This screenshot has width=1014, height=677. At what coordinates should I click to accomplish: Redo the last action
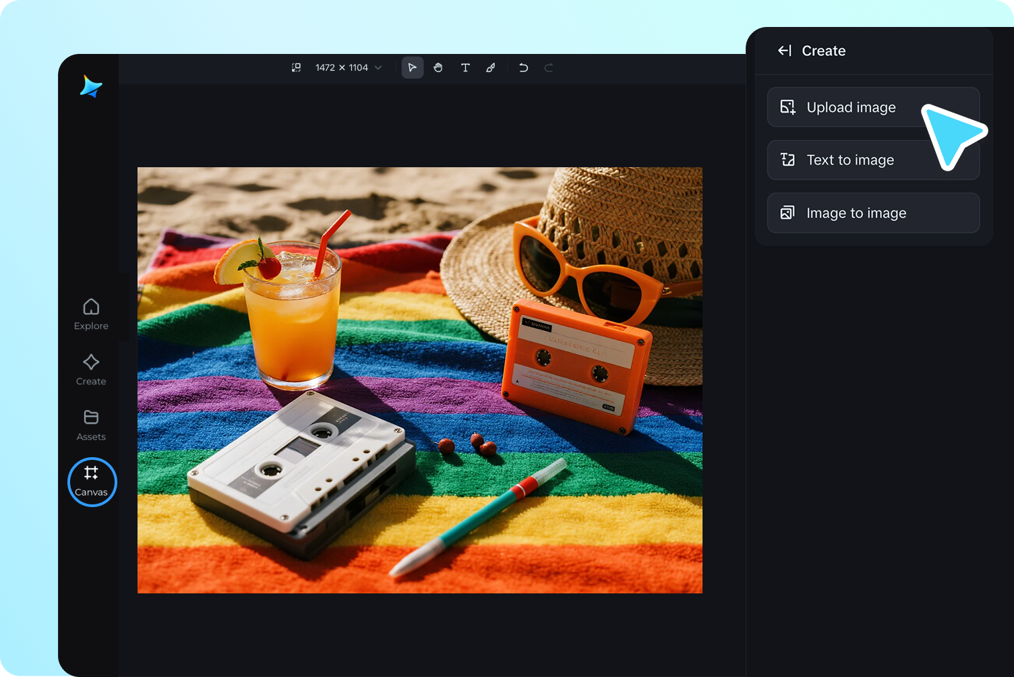pyautogui.click(x=548, y=67)
